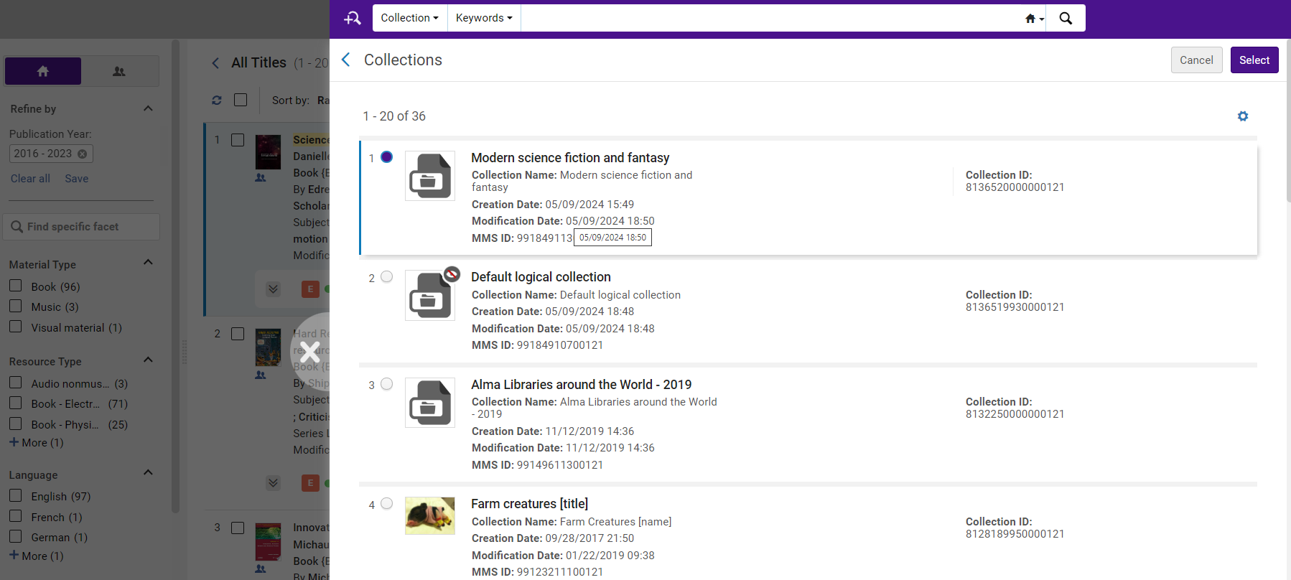Click Default logical collection folder icon
Image resolution: width=1291 pixels, height=580 pixels.
point(430,295)
